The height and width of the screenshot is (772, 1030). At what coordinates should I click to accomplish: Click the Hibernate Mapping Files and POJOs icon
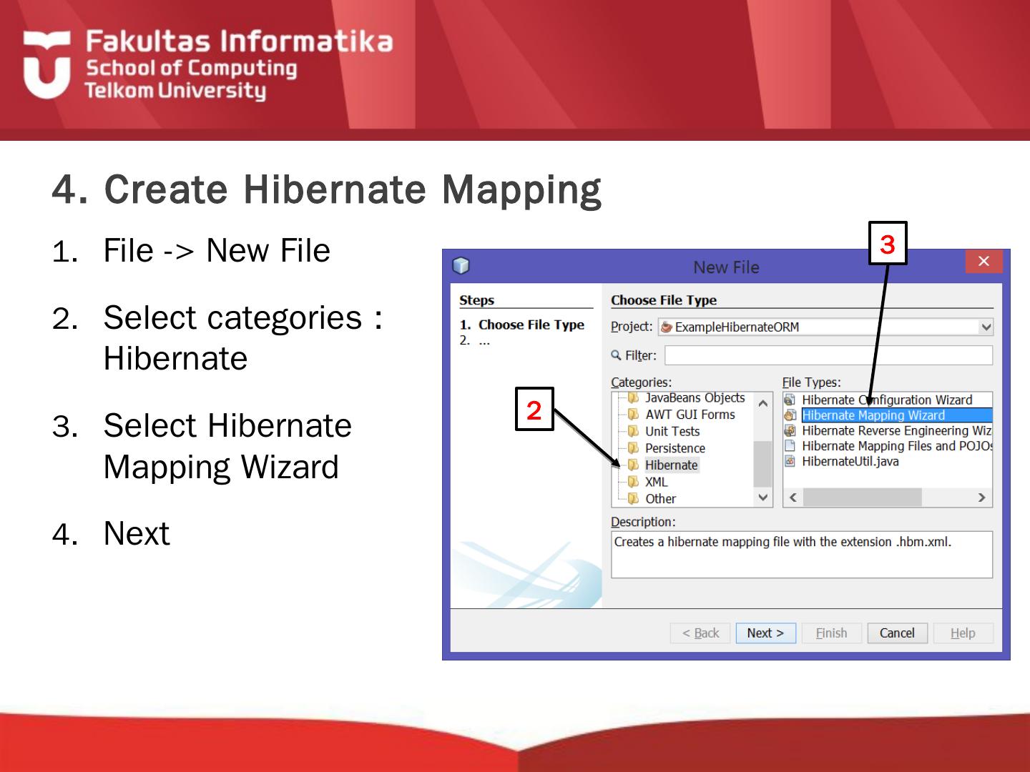[x=790, y=445]
